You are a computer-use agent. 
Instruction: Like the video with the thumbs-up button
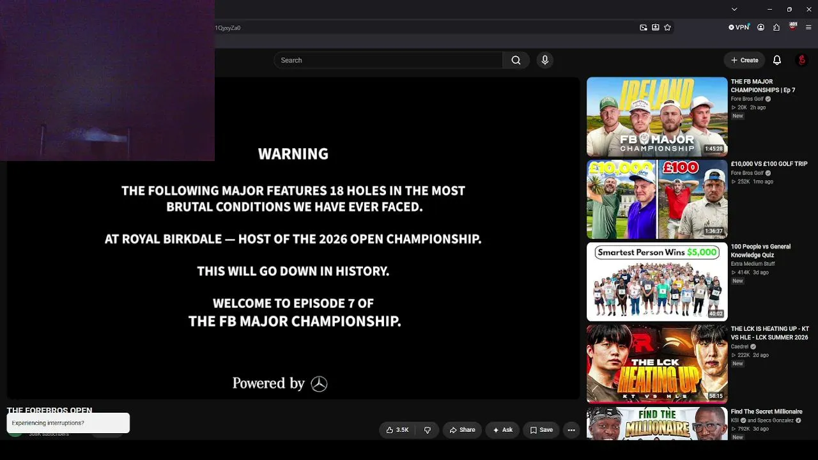(397, 430)
